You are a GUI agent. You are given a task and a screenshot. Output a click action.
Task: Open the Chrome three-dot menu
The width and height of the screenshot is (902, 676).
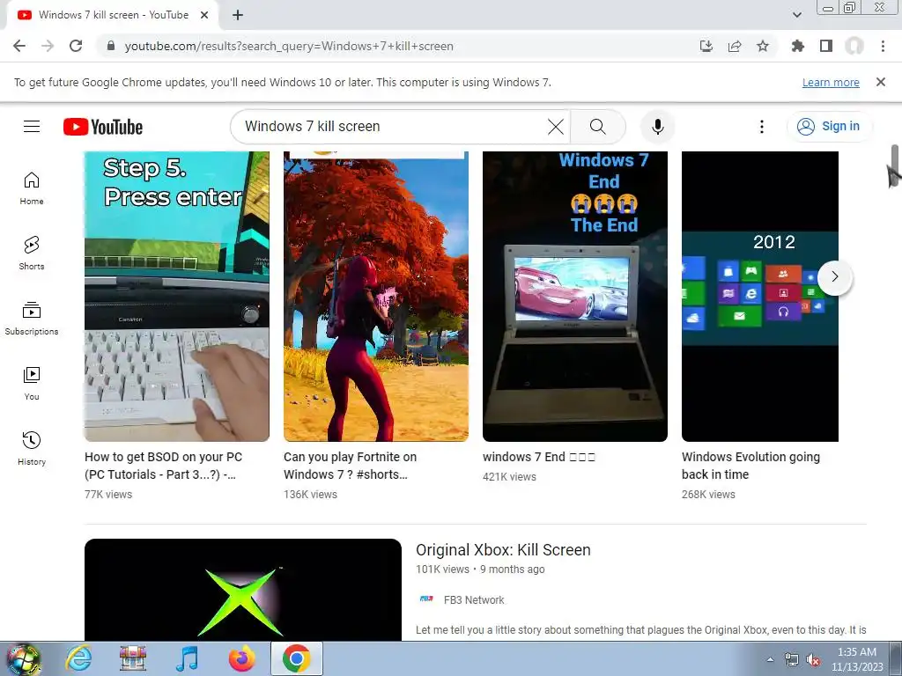[883, 46]
